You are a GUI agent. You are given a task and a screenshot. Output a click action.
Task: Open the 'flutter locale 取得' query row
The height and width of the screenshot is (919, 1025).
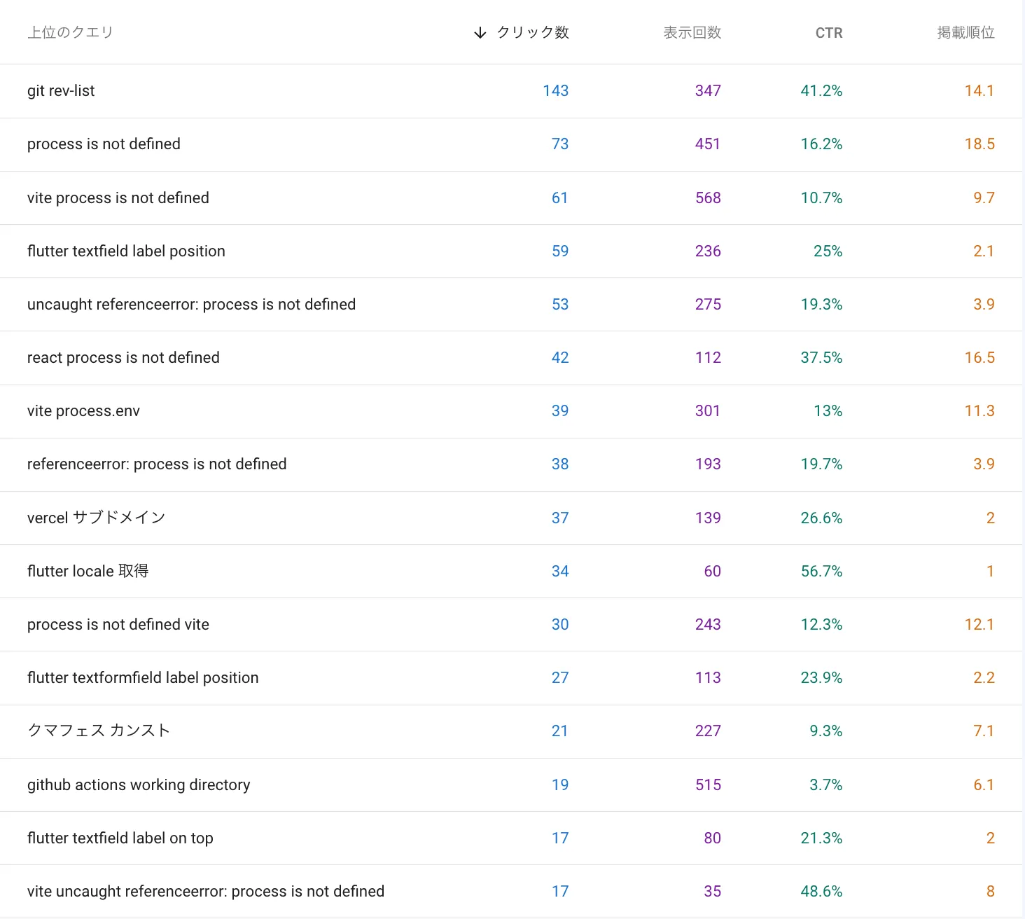pos(88,571)
